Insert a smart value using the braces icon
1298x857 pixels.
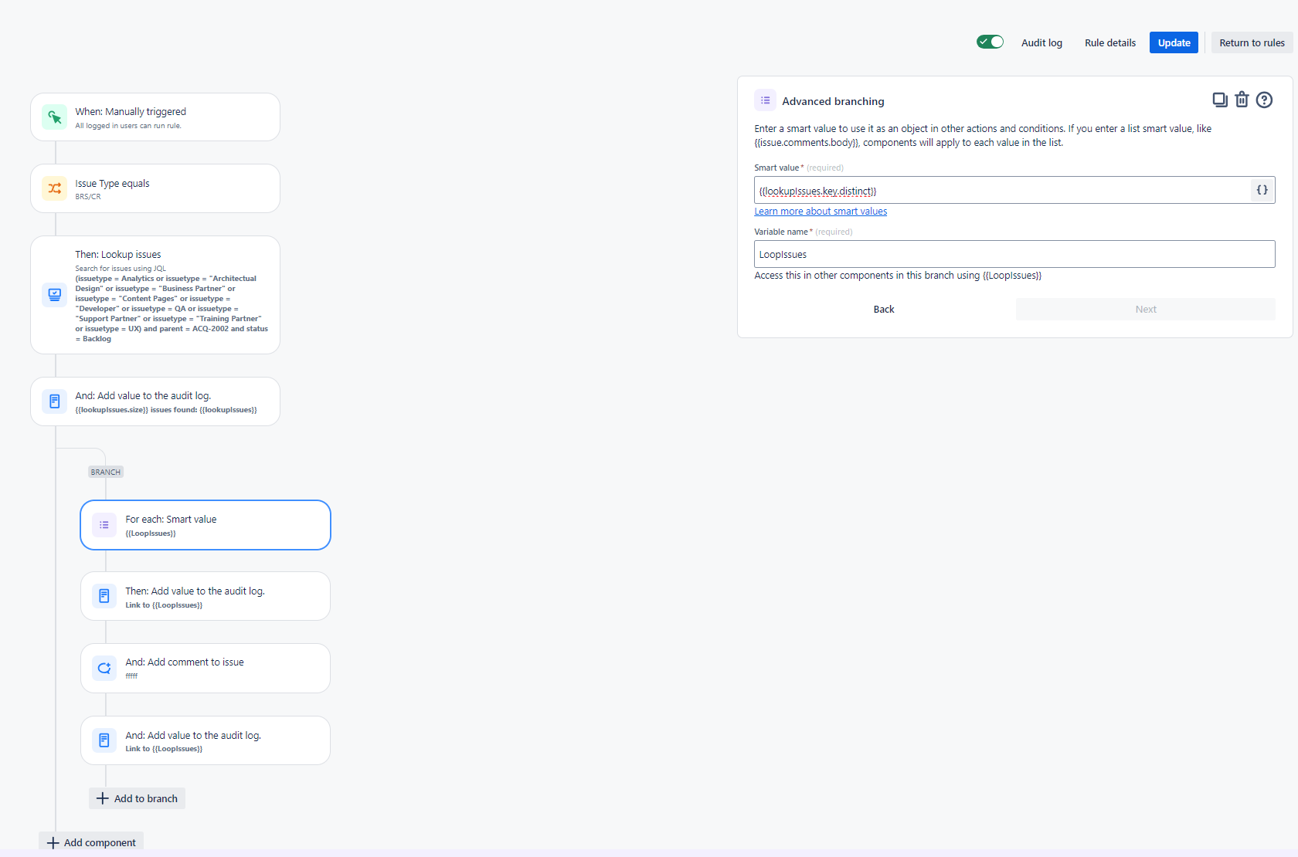click(x=1262, y=190)
